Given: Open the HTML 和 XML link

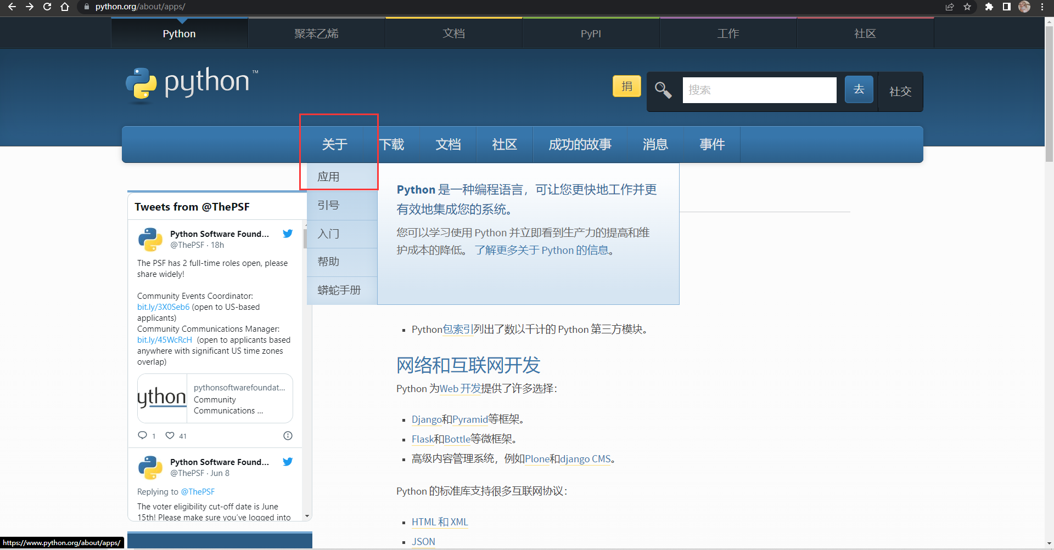Looking at the screenshot, I should (x=440, y=522).
